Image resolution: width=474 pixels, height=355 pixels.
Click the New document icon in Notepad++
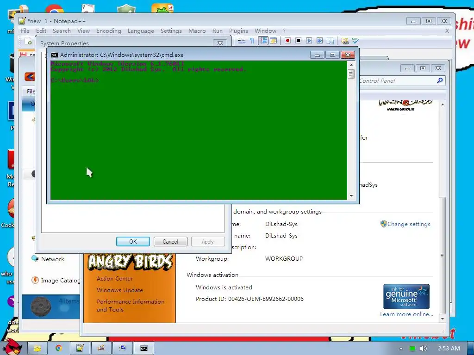[x=28, y=41]
